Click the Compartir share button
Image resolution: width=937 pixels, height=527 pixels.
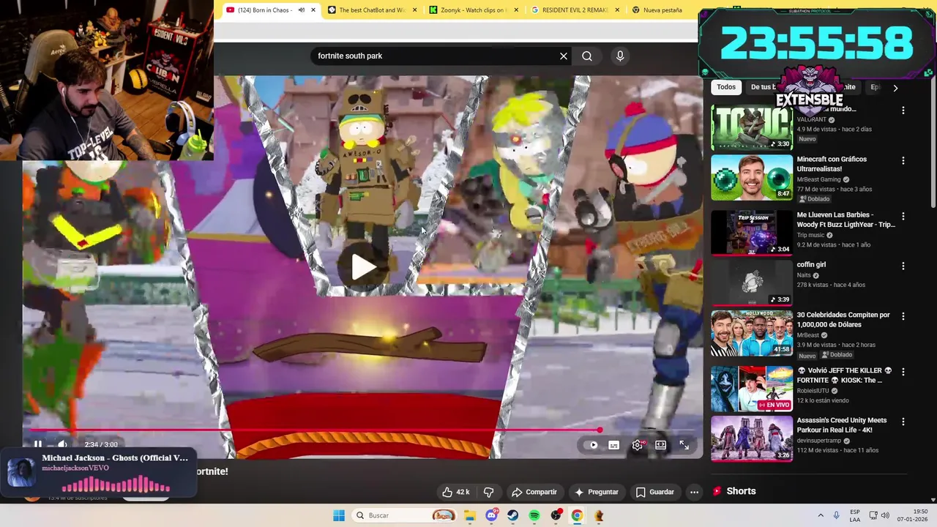pyautogui.click(x=534, y=492)
